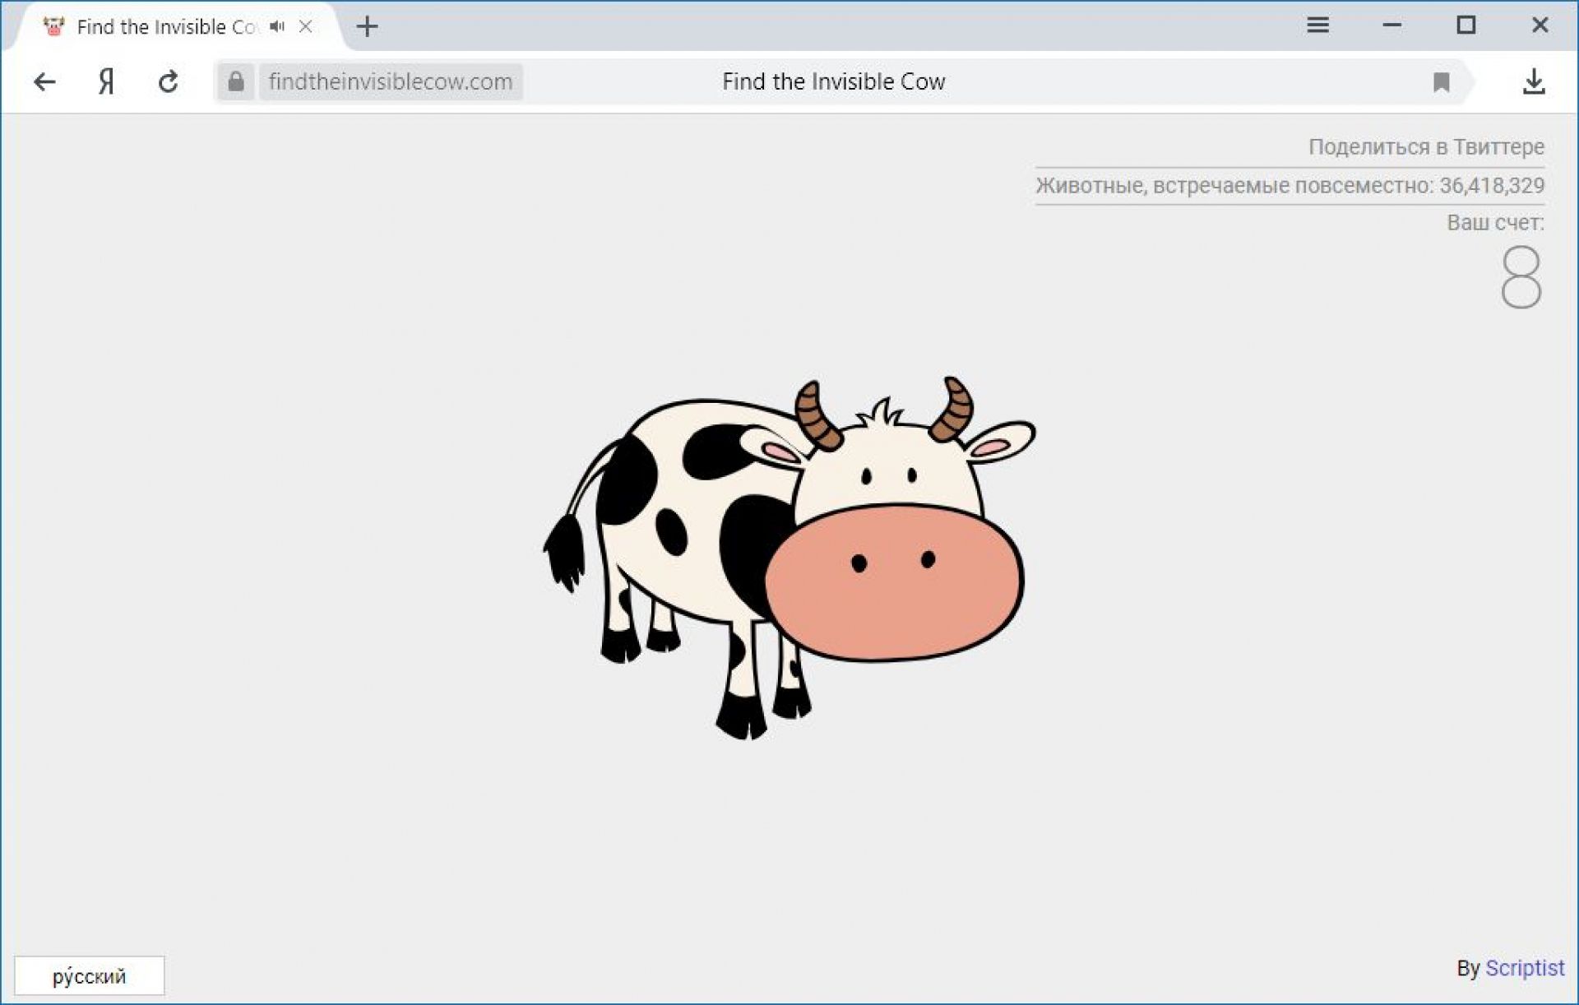Click the padlock site security icon
Screen dimensions: 1579x1005
[x=236, y=81]
